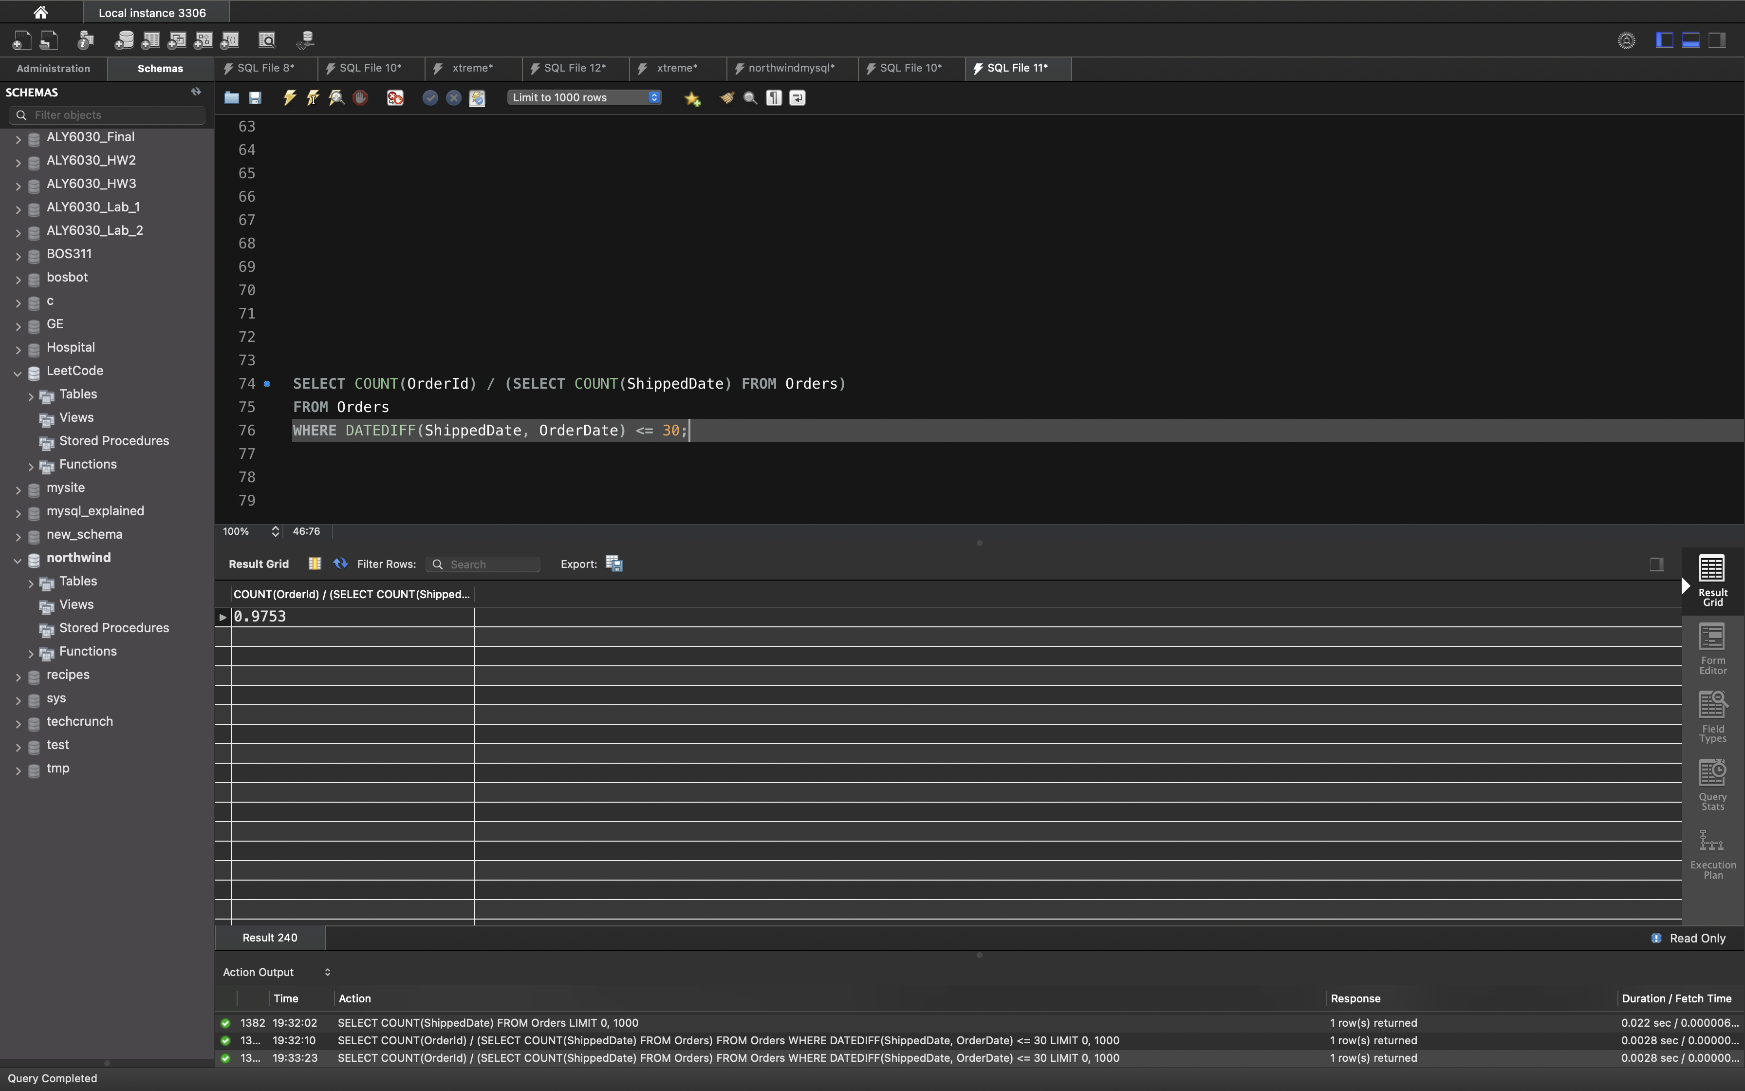The height and width of the screenshot is (1091, 1745).
Task: Execute the SQL script with lightning bolt
Action: [x=290, y=97]
